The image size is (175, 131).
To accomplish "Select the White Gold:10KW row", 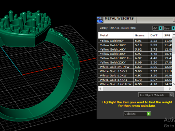I will (135, 75).
